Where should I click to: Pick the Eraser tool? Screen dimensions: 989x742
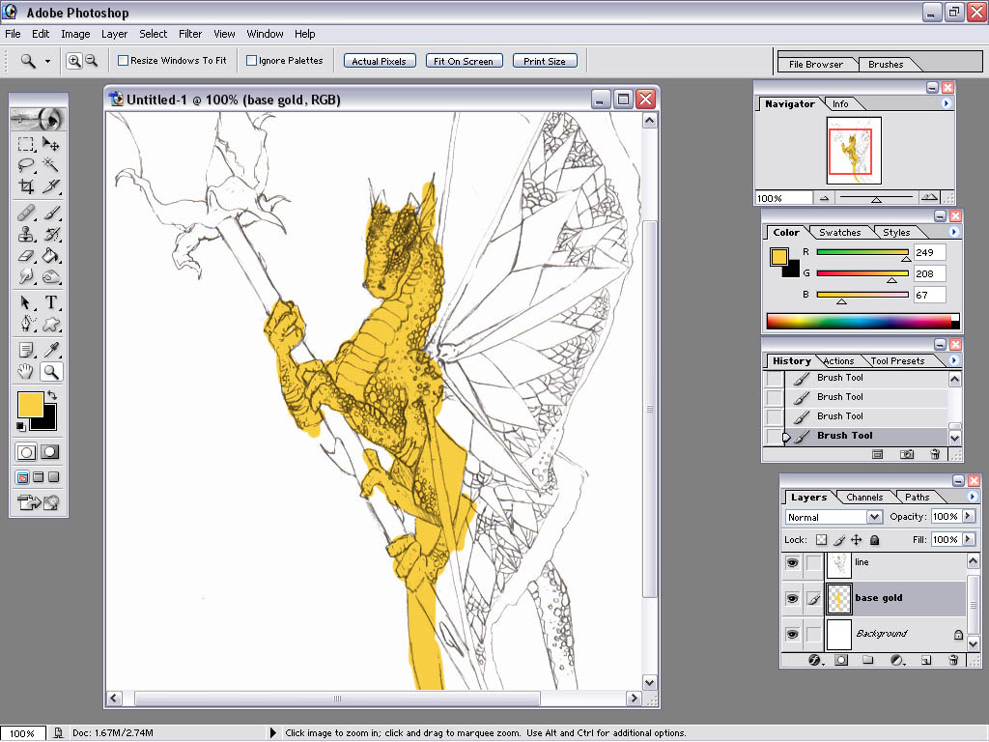pos(26,256)
